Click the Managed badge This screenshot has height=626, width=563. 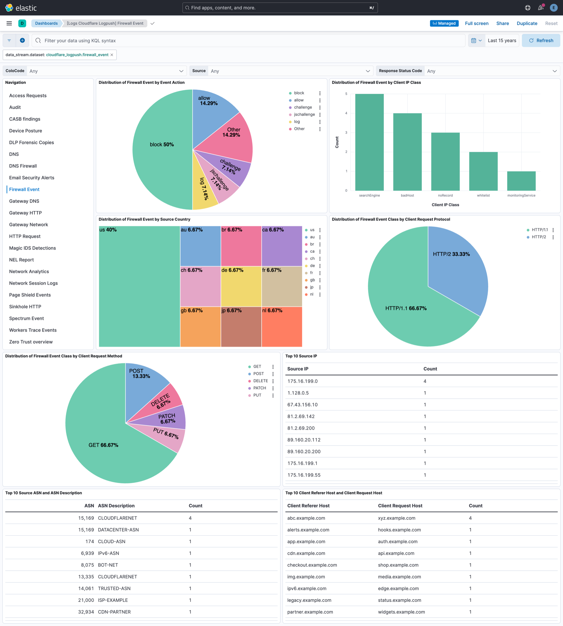click(444, 23)
